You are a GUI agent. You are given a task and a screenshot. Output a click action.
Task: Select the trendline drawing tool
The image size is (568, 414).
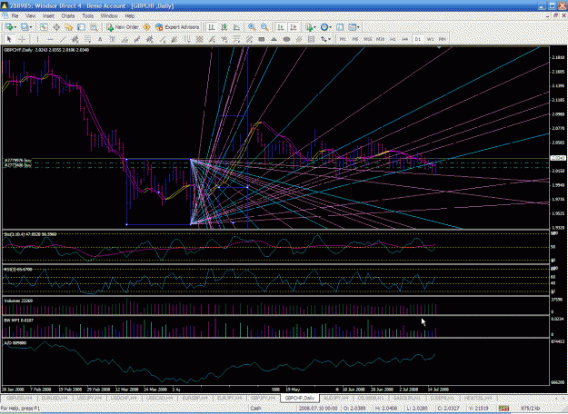[x=63, y=39]
